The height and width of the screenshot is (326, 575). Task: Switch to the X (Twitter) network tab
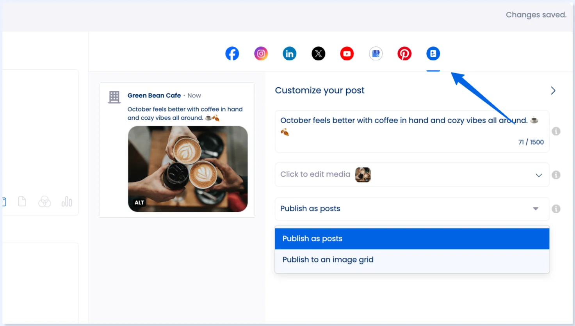click(318, 53)
